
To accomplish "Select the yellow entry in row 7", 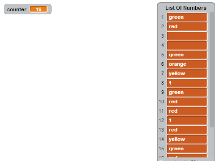I will (x=187, y=74).
